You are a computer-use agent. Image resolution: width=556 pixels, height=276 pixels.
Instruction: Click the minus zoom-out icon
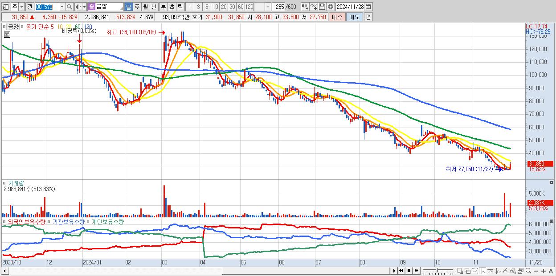[536, 271]
